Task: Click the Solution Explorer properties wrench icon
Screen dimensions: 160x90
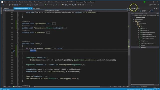Action: point(150,11)
